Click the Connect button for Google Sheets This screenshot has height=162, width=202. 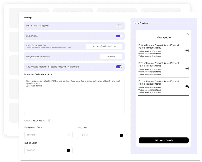click(x=111, y=57)
